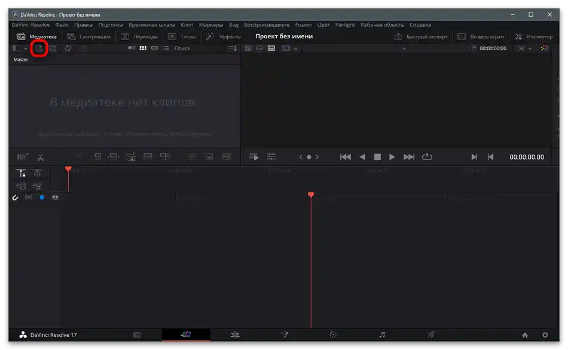Click the close up edit icon

[130, 156]
